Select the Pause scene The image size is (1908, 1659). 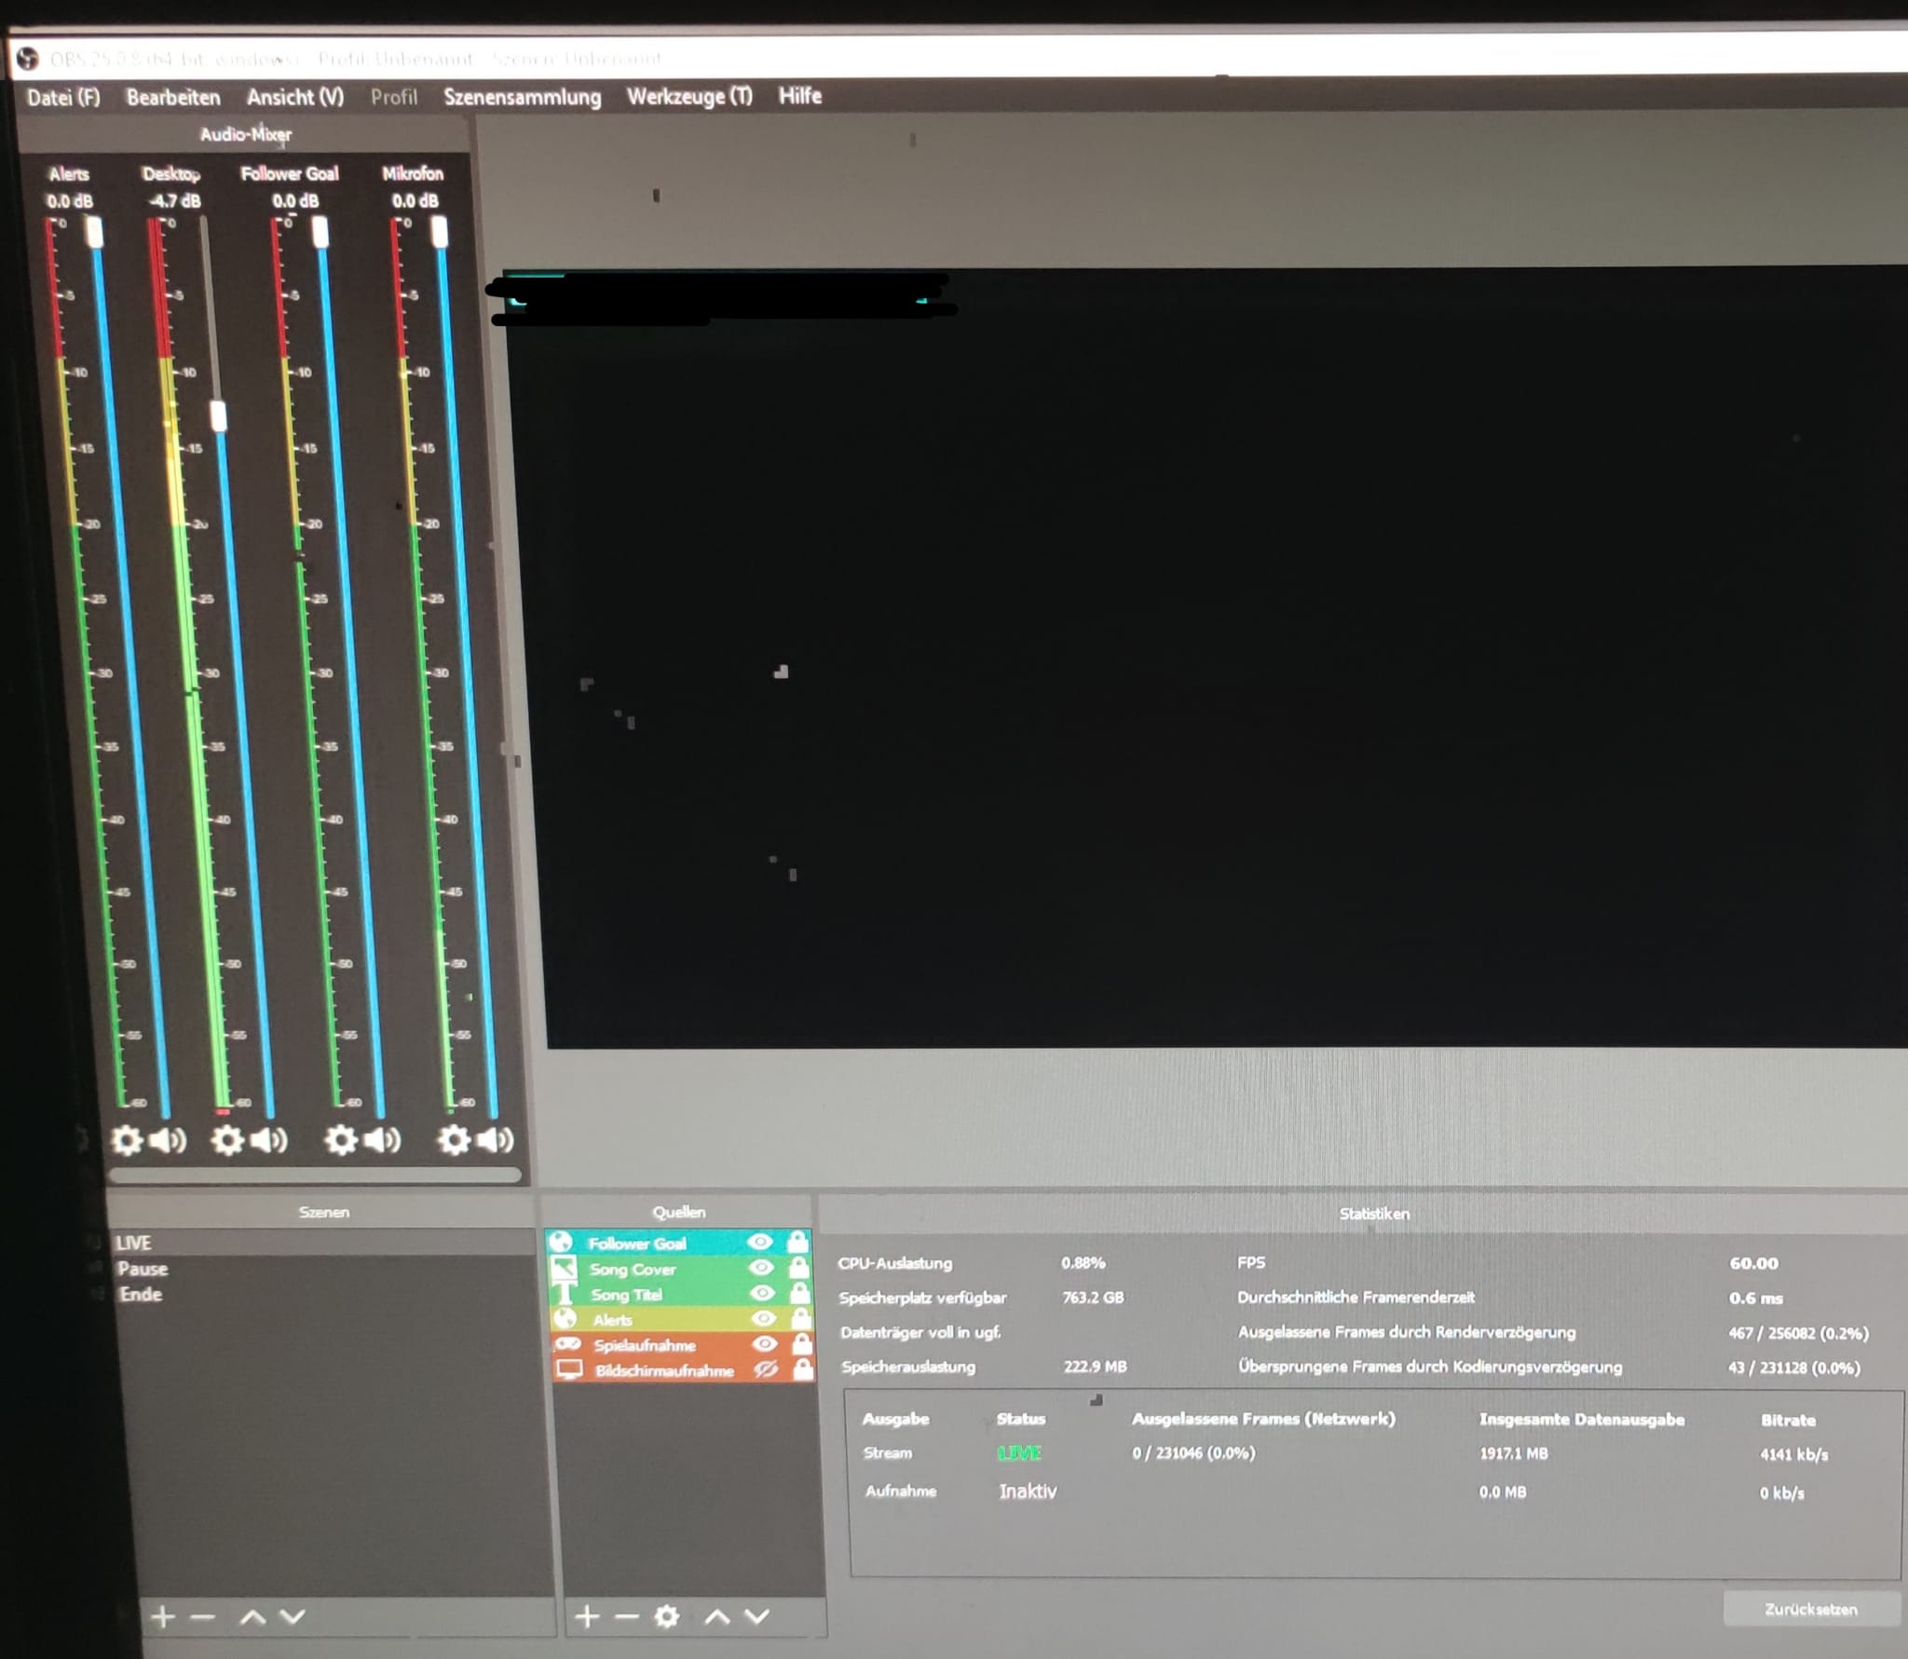point(143,1269)
